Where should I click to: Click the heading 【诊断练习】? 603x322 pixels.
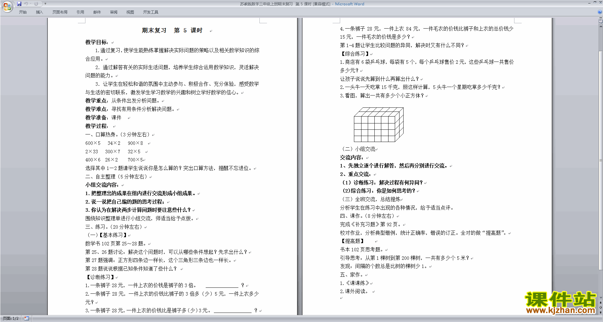tap(100, 277)
